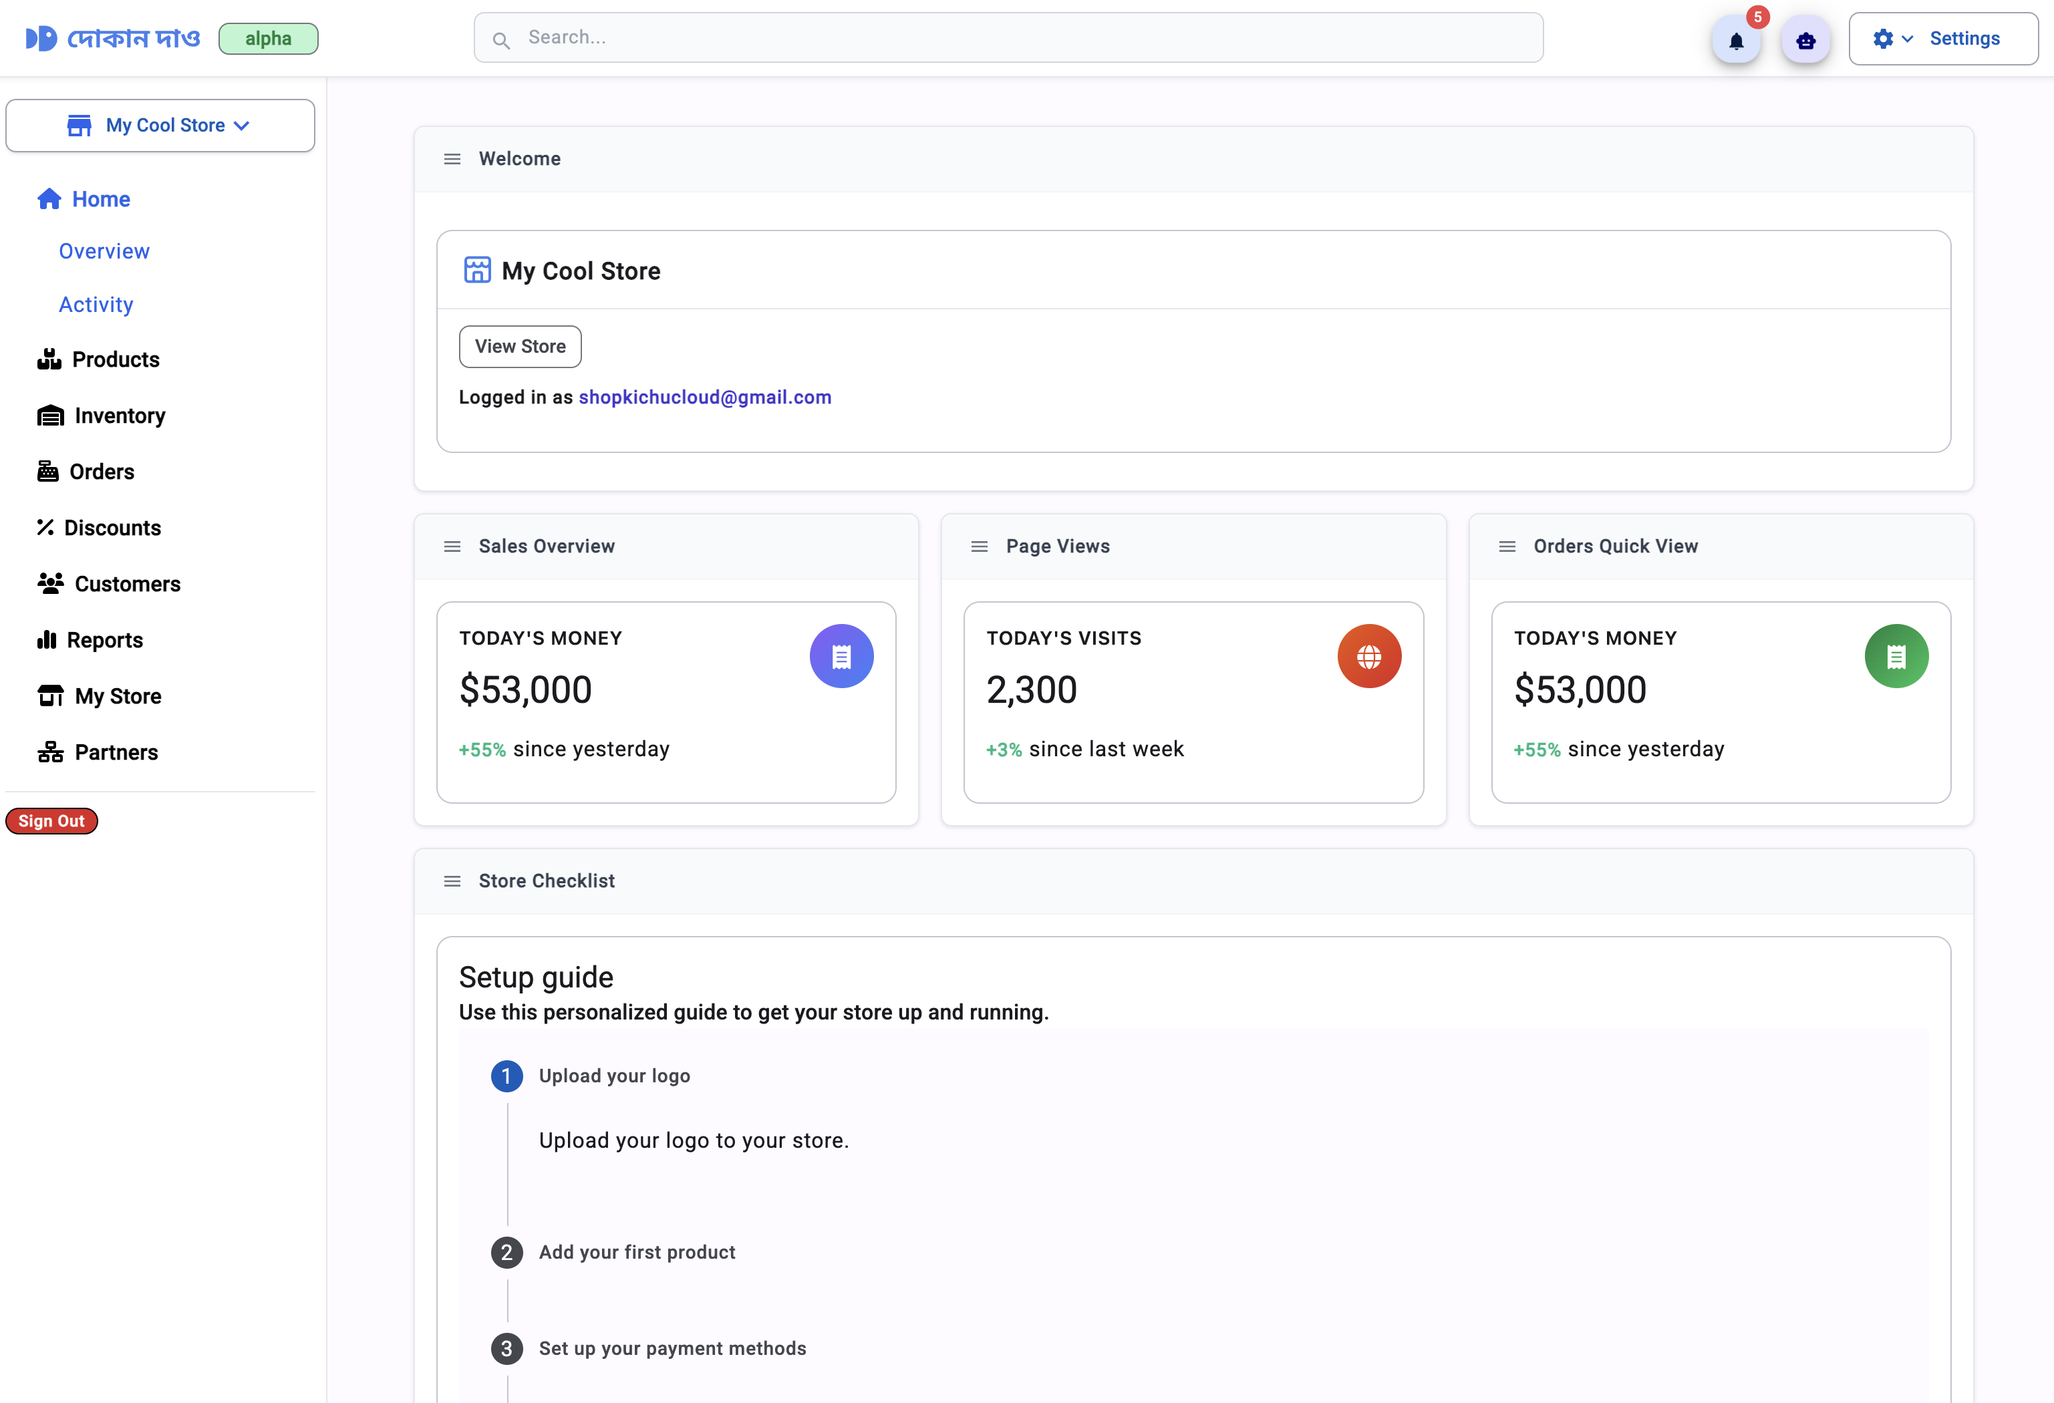Focus the Search input field
Viewport: 2054px width, 1403px height.
[x=1008, y=37]
